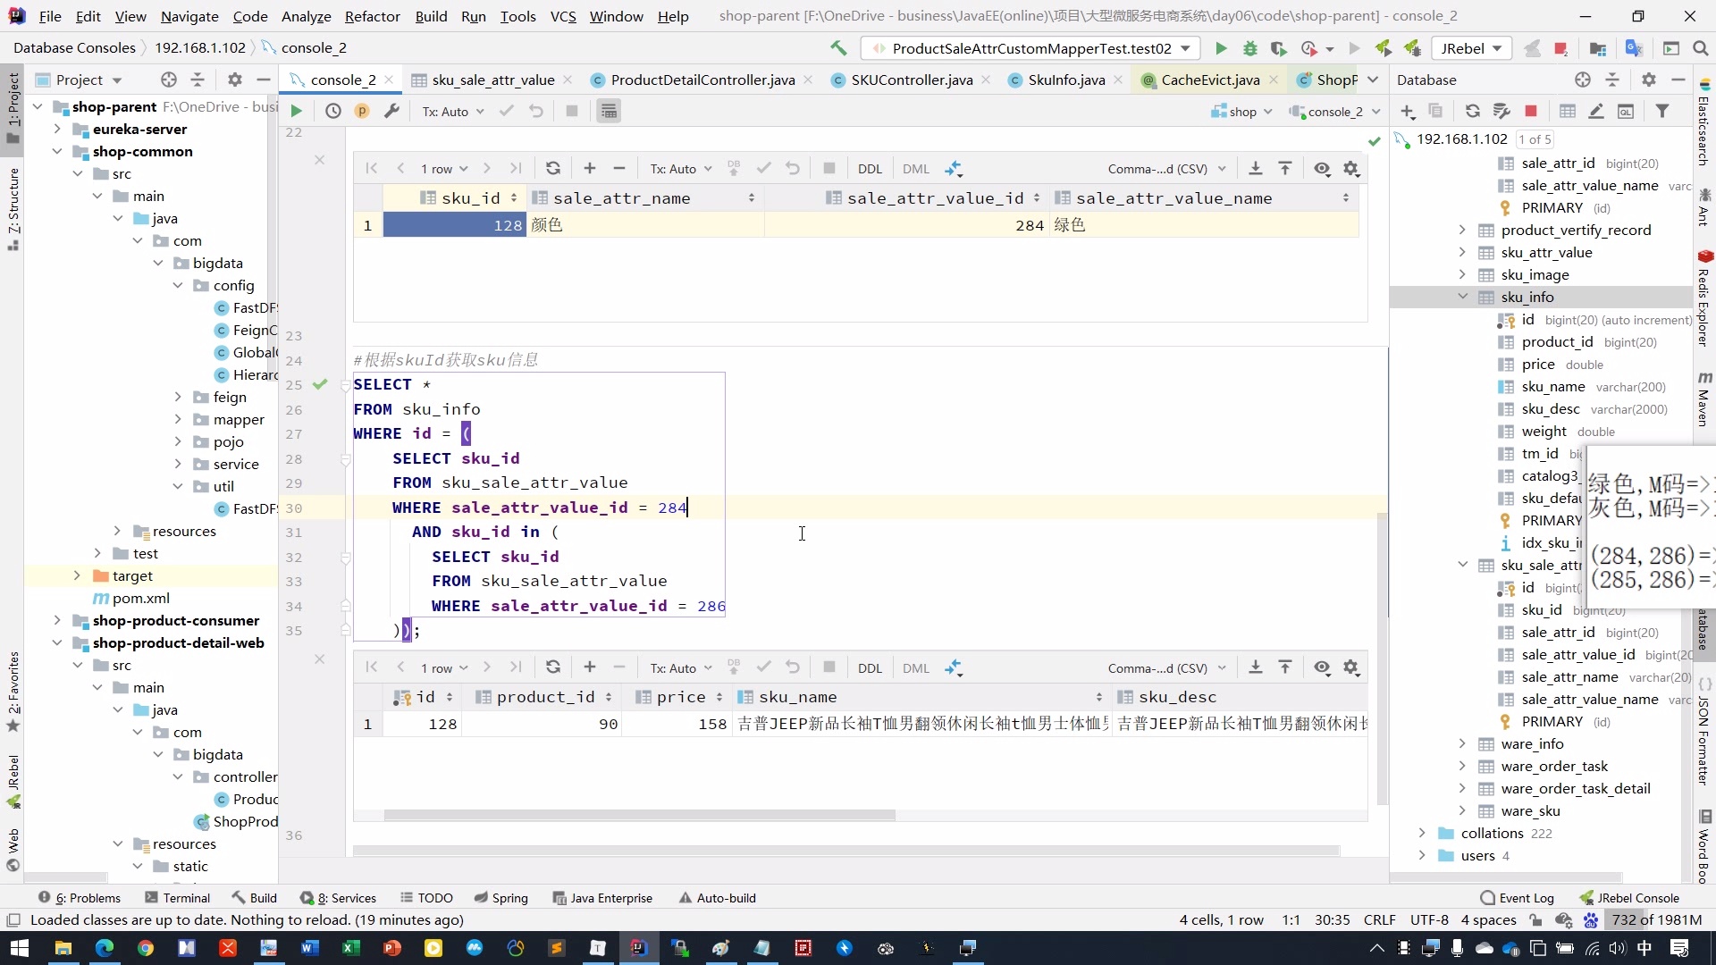This screenshot has height=965, width=1716.
Task: Reload the bottom result grid
Action: pos(553,667)
